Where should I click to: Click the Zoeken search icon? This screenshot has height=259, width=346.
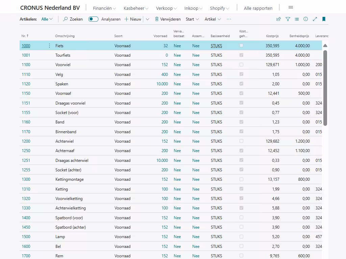(66, 19)
